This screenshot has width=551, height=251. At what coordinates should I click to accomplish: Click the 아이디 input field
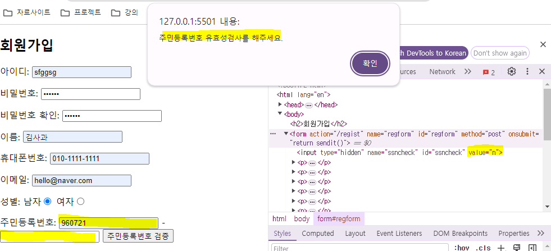[81, 72]
